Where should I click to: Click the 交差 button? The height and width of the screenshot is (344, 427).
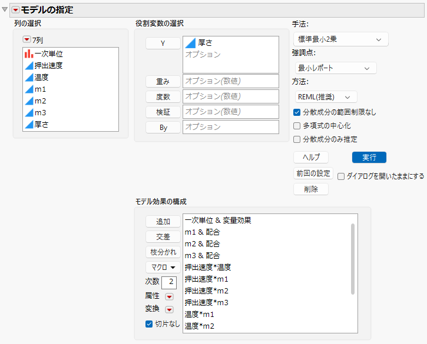(163, 237)
